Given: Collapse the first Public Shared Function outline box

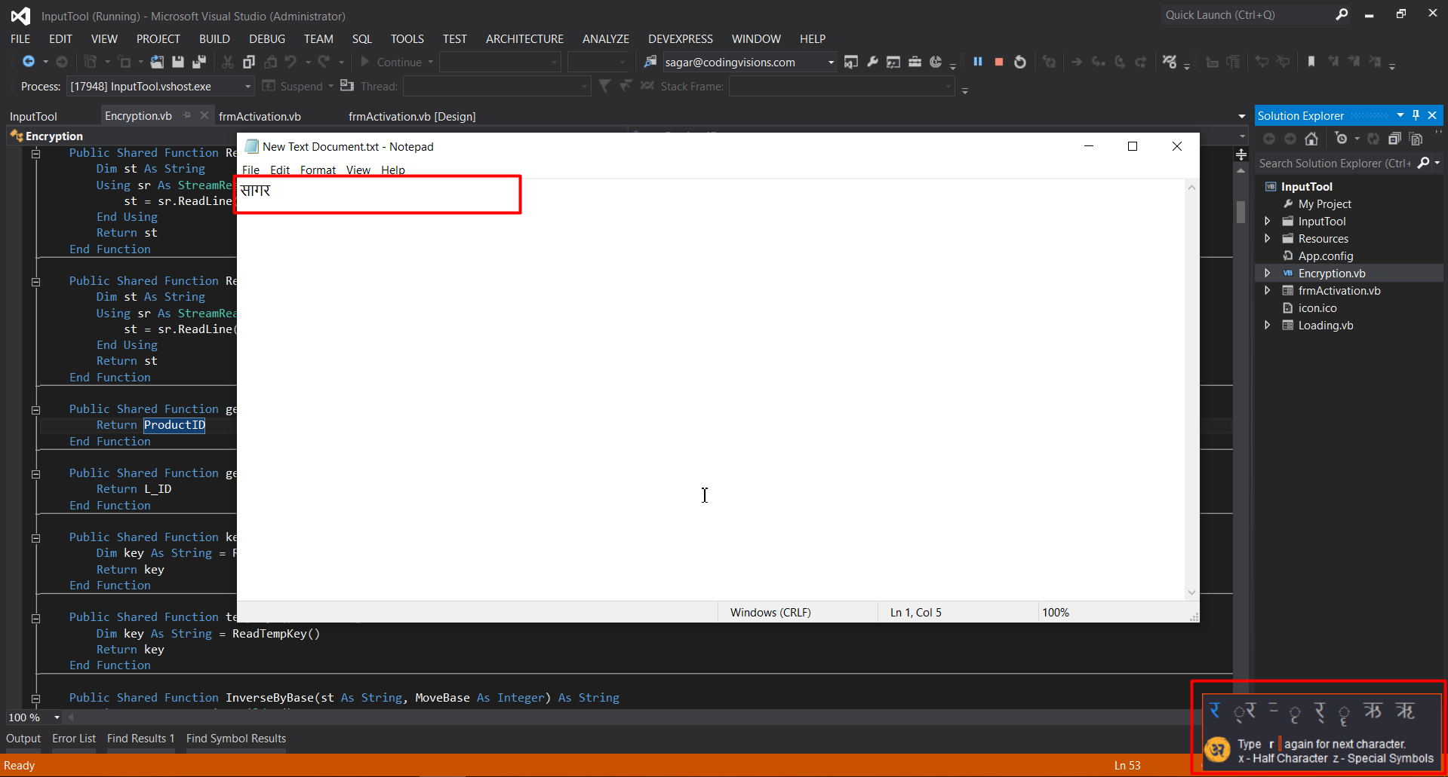Looking at the screenshot, I should [35, 154].
